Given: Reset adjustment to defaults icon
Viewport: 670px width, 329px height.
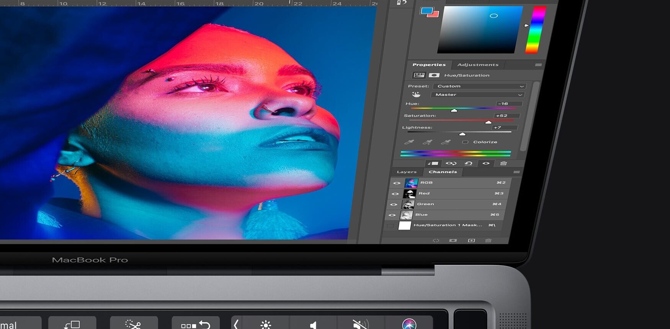Looking at the screenshot, I should click(468, 164).
